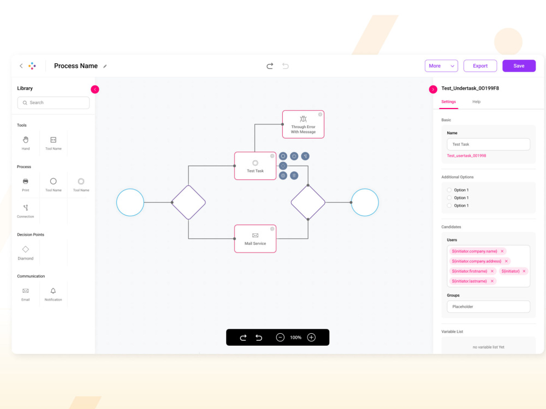Click undo arrow in top header

tap(285, 66)
